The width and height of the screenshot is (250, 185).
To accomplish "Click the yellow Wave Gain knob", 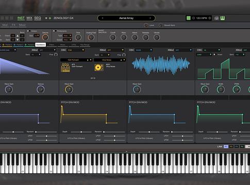I will (x=69, y=89).
